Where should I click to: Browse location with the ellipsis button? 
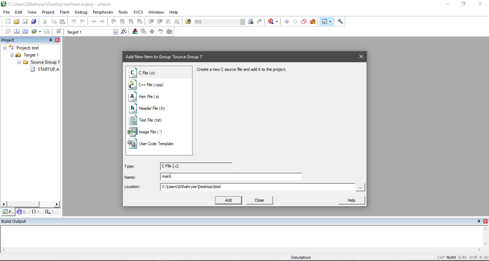(361, 187)
